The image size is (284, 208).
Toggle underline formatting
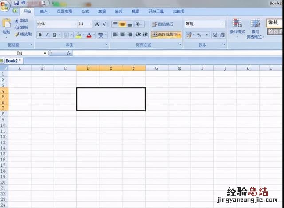(55, 35)
